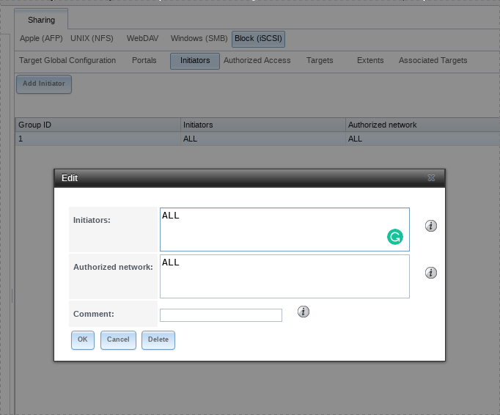Cancel the Edit dialog
Screen dimensions: 500x415
118,339
